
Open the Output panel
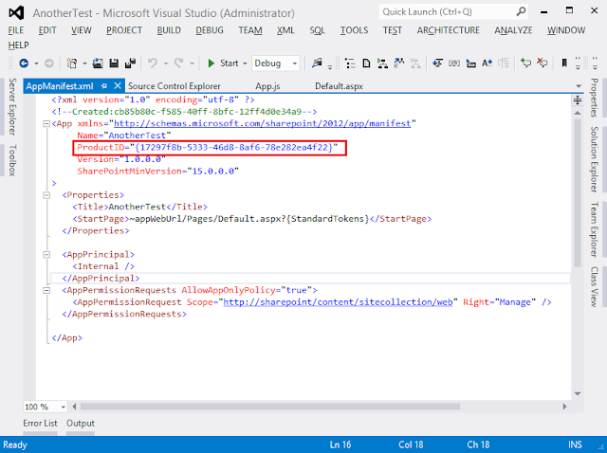[x=80, y=424]
